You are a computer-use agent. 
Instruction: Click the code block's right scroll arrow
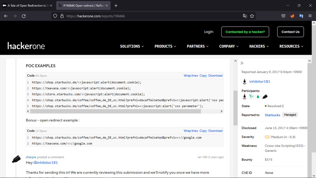(221, 111)
